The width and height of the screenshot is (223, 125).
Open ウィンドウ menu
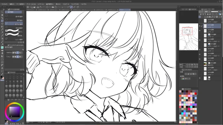click(75, 4)
